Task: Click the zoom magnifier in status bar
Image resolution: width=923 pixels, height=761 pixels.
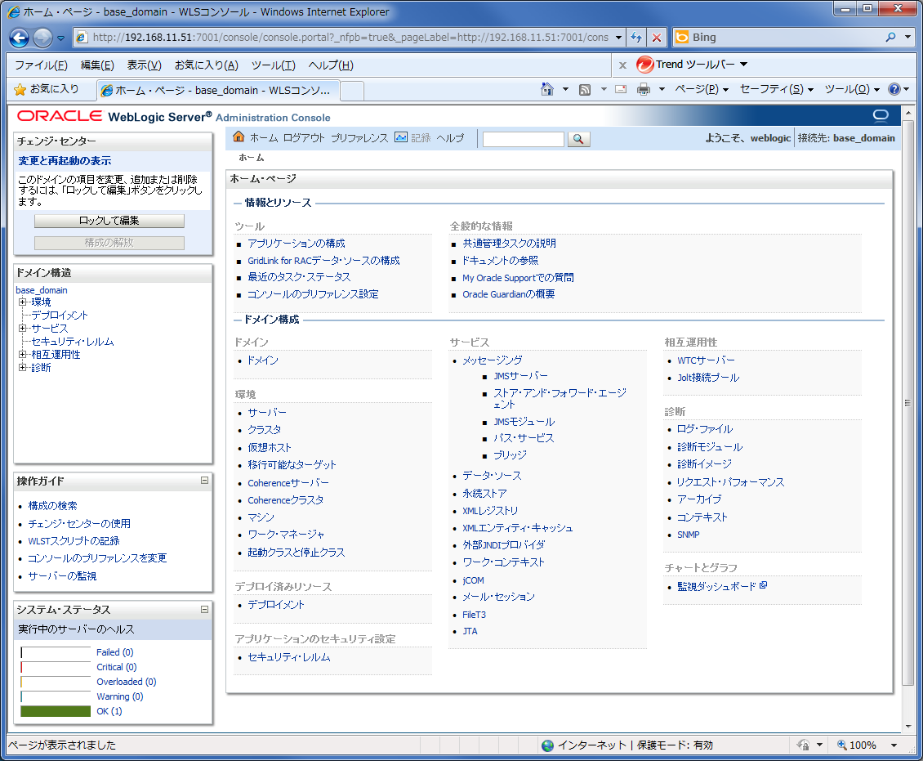Action: (842, 745)
